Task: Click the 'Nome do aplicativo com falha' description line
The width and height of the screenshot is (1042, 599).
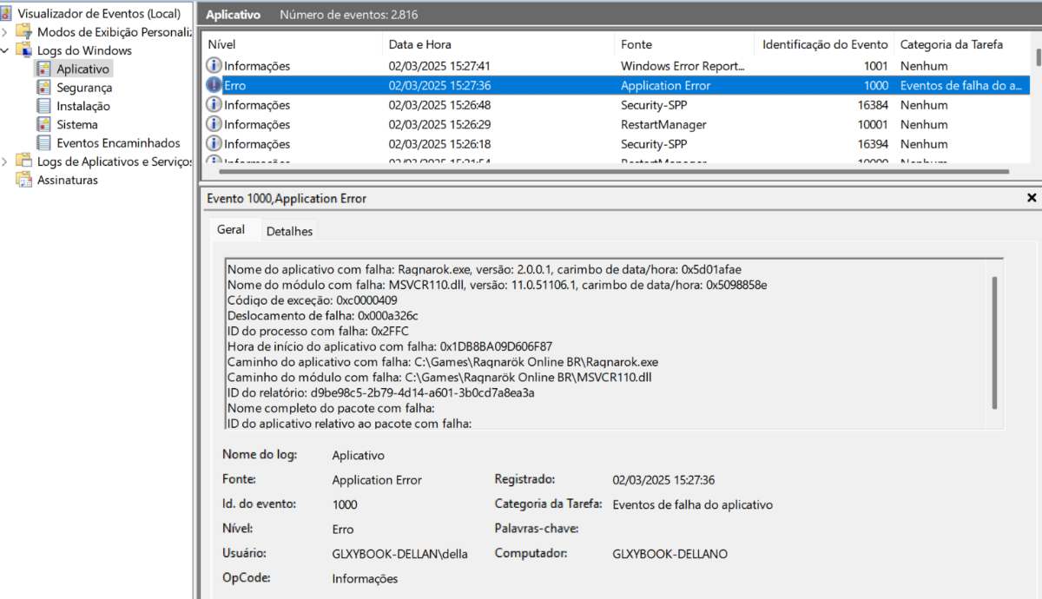Action: (x=485, y=269)
